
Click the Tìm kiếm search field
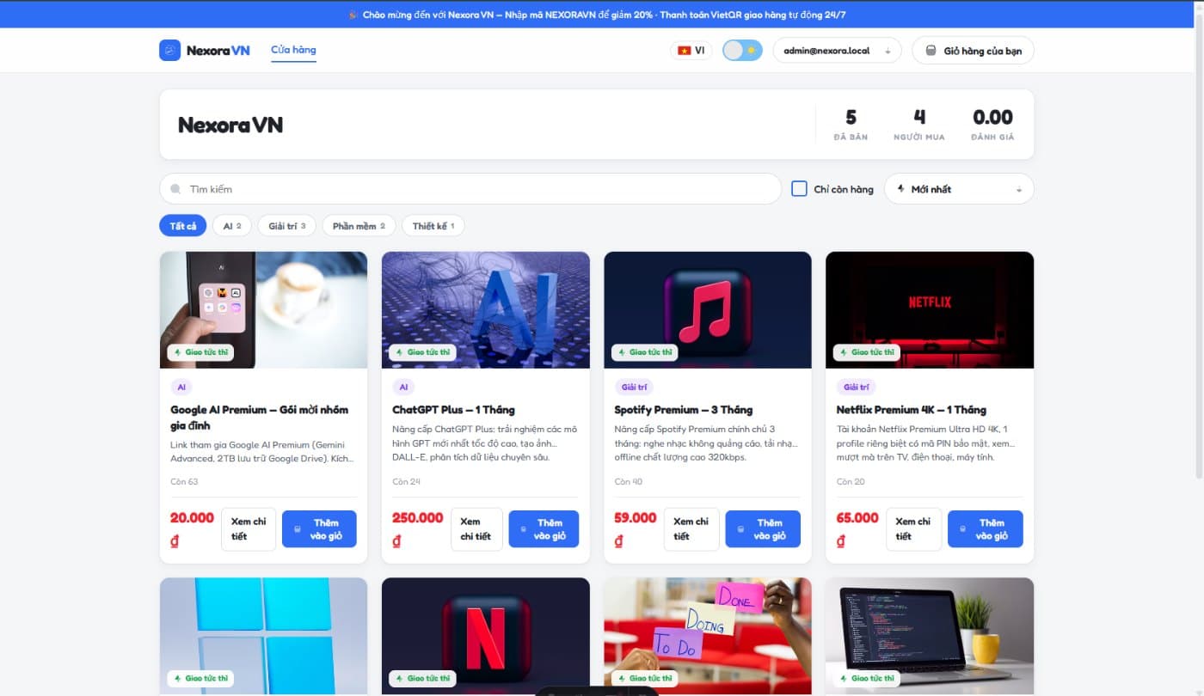click(470, 189)
